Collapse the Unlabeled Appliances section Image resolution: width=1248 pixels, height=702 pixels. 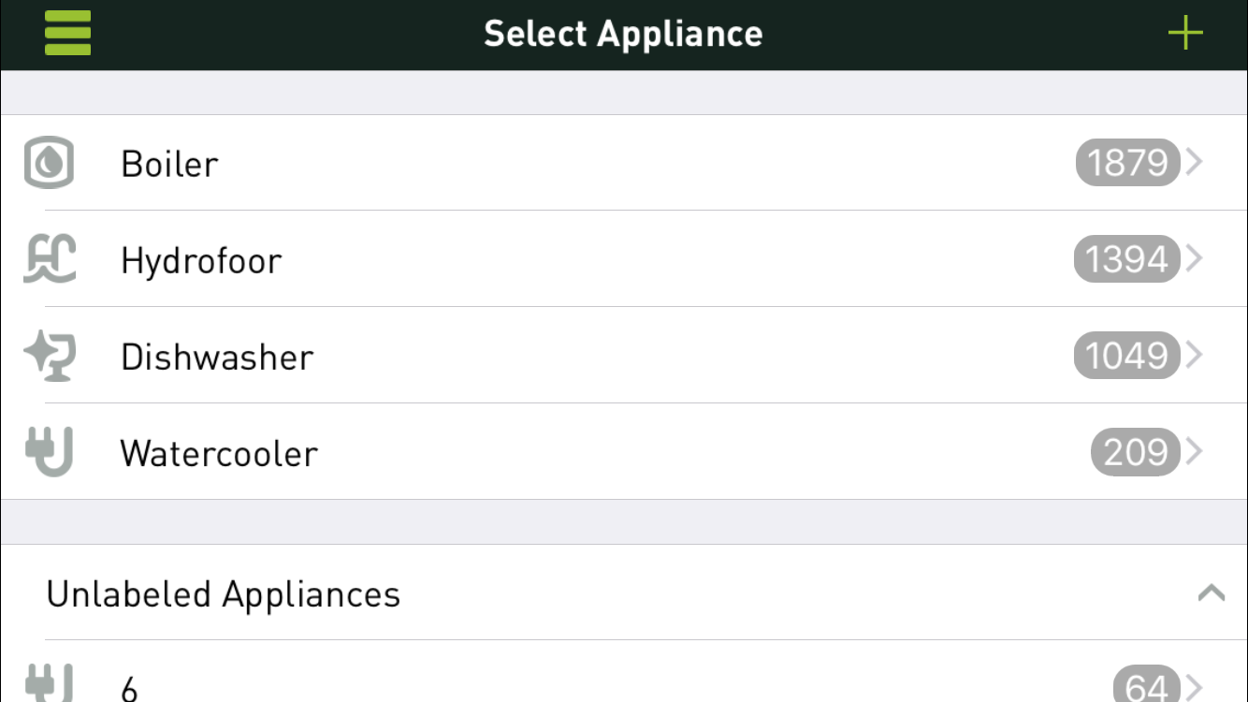click(x=1211, y=593)
